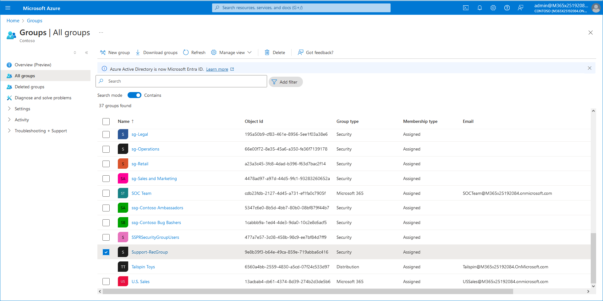This screenshot has height=301, width=603.
Task: Click the ssg-Contoso Ambassadors avatar icon
Action: click(123, 208)
